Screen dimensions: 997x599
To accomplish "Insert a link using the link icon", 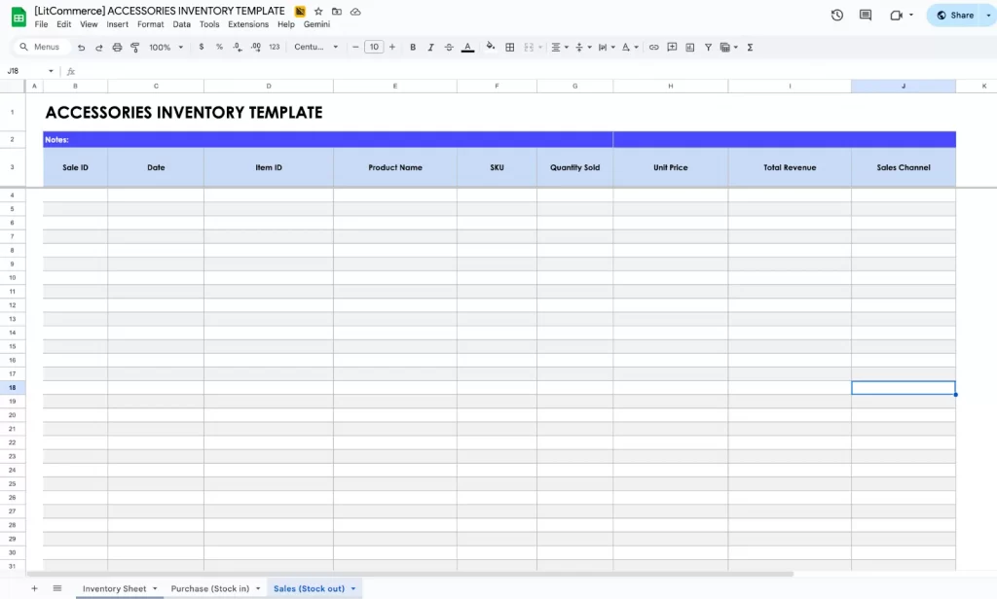I will tap(653, 47).
